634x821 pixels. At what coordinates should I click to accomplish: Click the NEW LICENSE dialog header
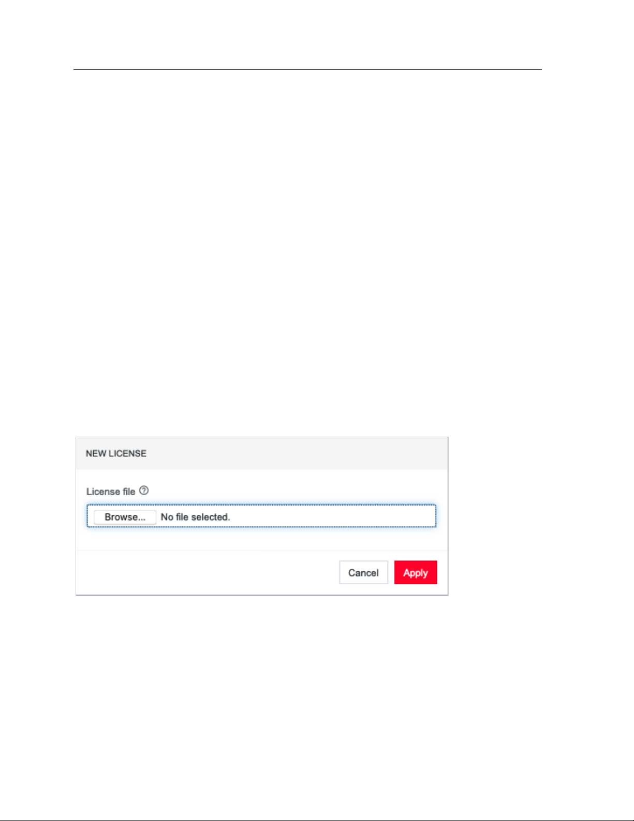[262, 453]
